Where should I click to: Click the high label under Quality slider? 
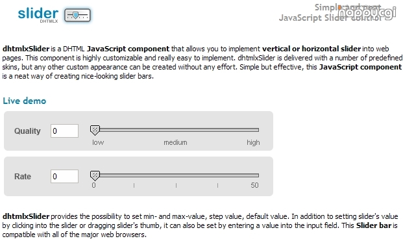click(x=253, y=143)
